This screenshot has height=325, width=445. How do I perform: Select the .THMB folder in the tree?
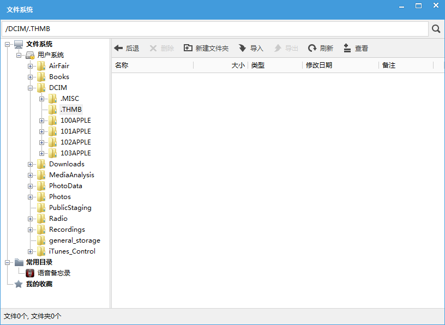pos(70,109)
